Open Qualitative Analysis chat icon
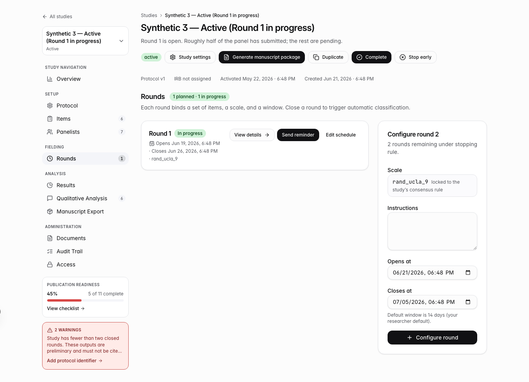This screenshot has height=382, width=529. pyautogui.click(x=50, y=198)
